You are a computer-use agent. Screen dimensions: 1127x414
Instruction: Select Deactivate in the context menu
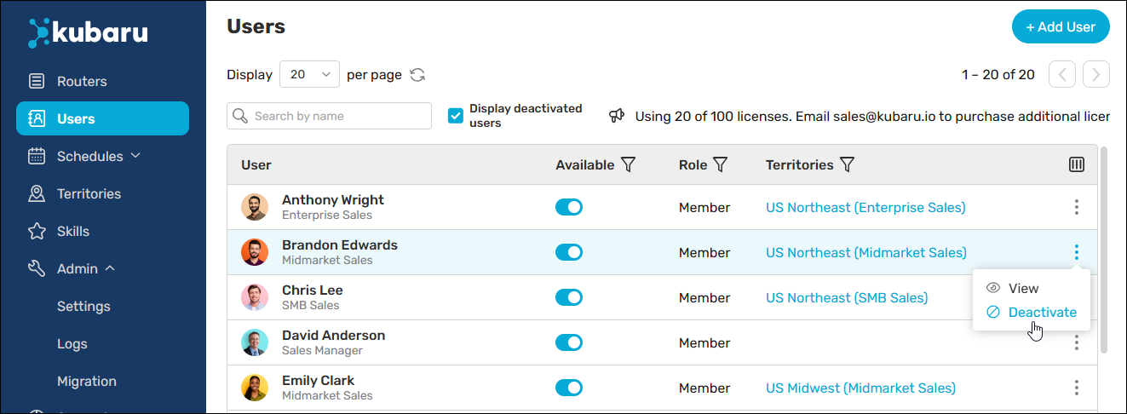pyautogui.click(x=1032, y=312)
